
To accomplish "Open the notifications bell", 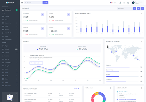I will tap(120, 3).
